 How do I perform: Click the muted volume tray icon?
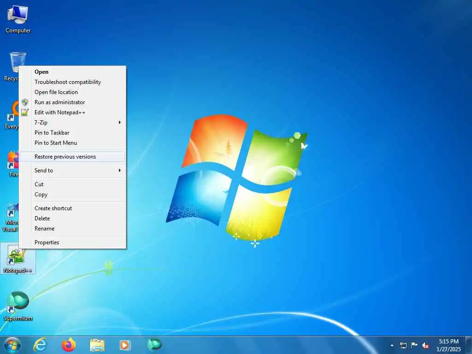point(425,345)
